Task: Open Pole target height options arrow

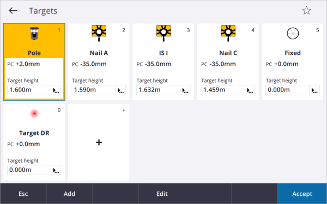Action: 56,90
